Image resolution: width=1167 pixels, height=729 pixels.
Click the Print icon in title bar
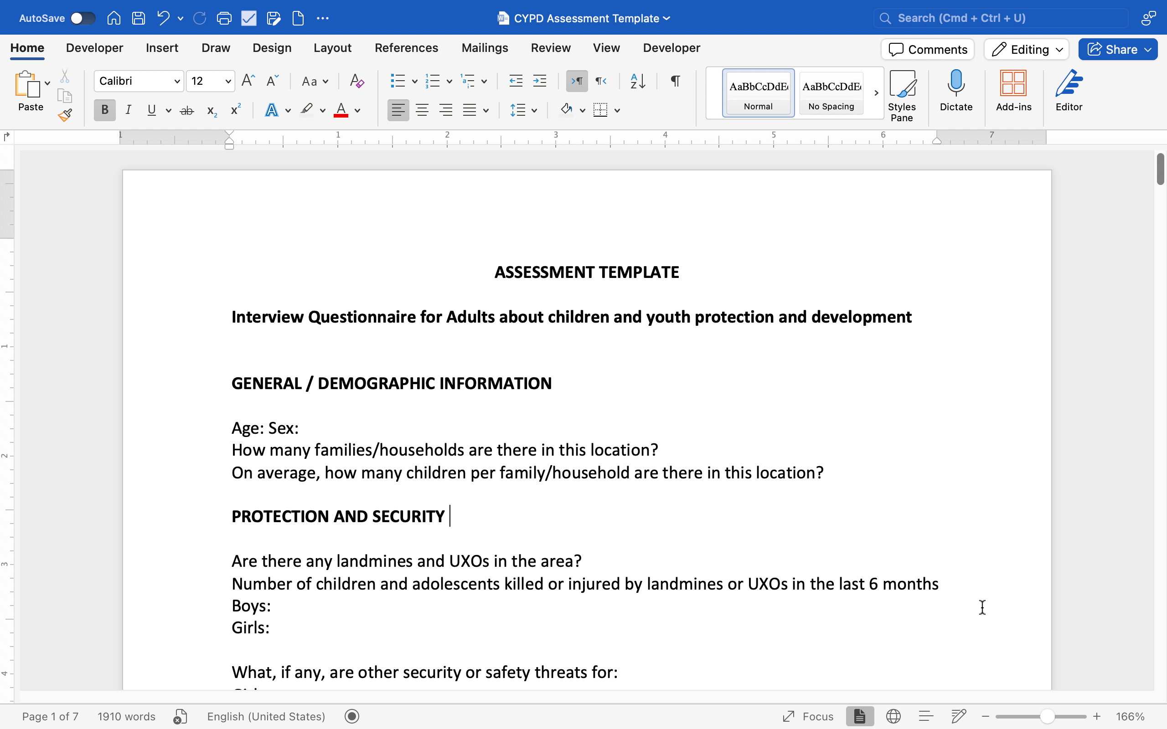(x=224, y=18)
